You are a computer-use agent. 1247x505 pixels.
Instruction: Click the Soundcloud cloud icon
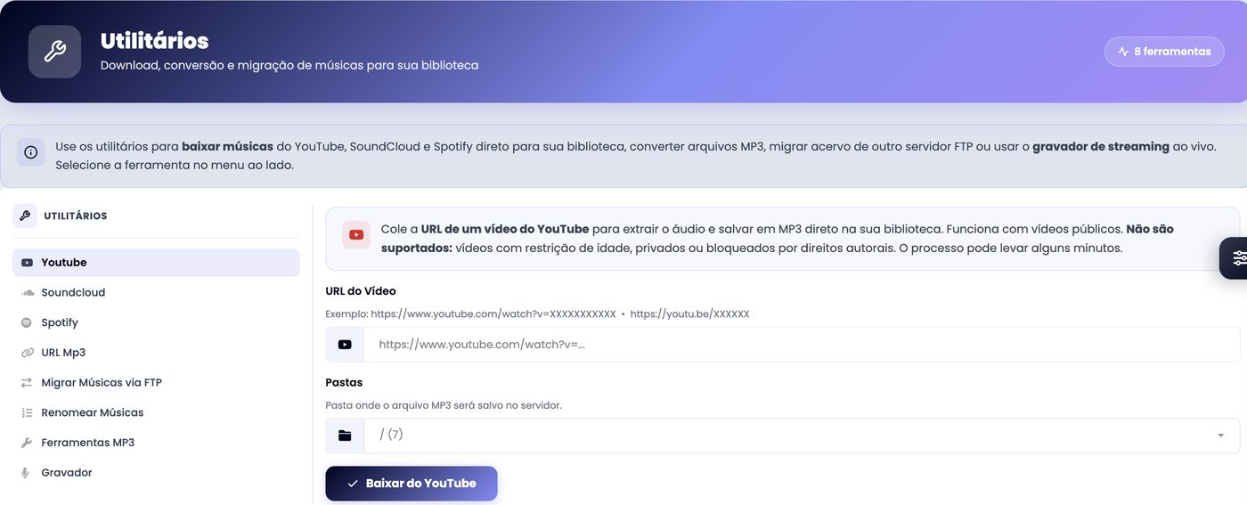(27, 292)
